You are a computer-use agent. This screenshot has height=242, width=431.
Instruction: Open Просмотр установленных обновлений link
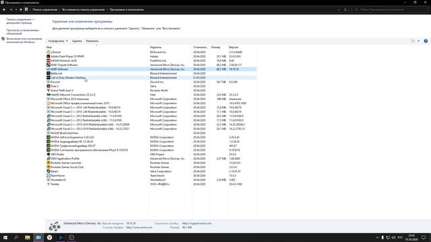pyautogui.click(x=22, y=32)
